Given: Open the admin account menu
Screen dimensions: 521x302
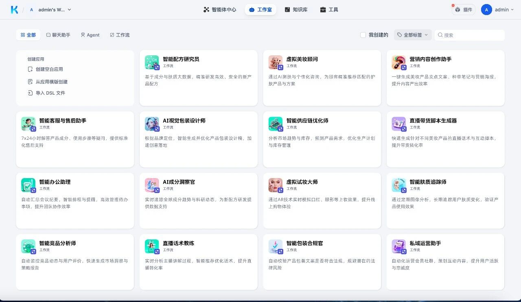Looking at the screenshot, I should 497,9.
